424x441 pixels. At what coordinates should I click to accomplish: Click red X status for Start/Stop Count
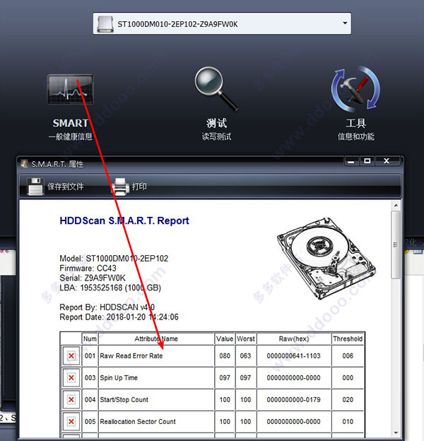coord(71,400)
